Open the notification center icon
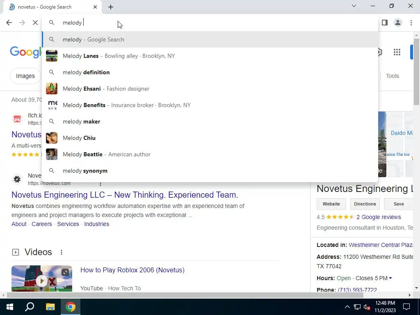Screen dimensions: 420x315 [406, 307]
